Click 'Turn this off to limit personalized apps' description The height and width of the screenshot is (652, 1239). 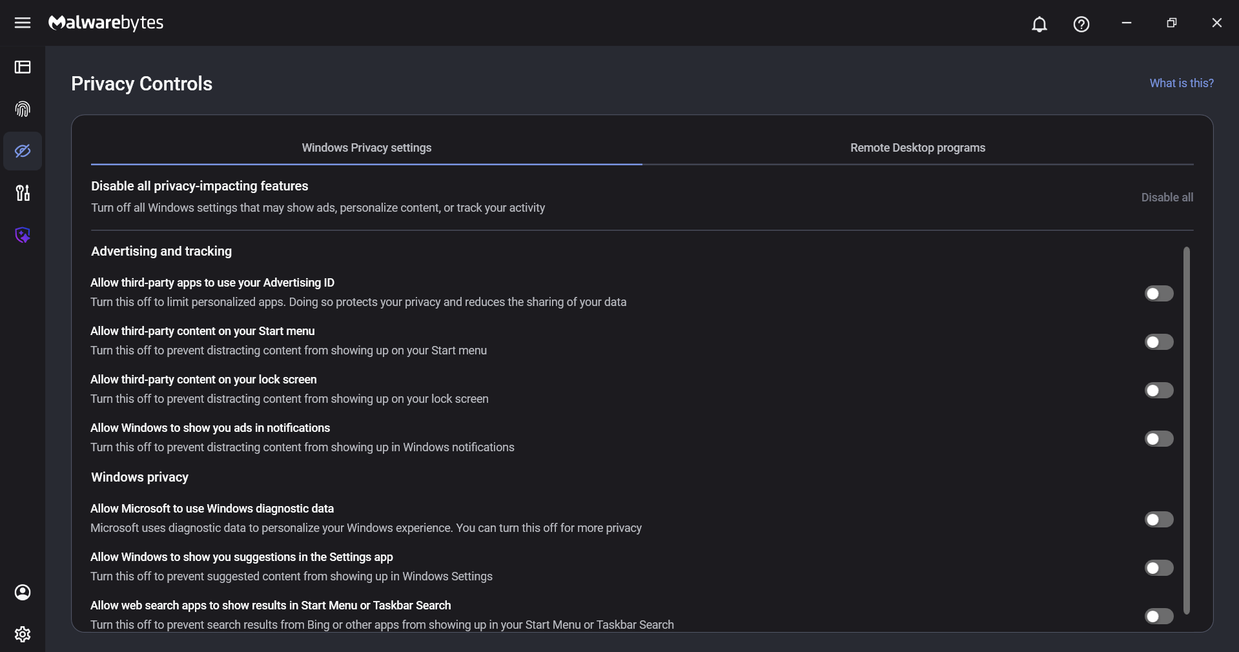coord(358,302)
